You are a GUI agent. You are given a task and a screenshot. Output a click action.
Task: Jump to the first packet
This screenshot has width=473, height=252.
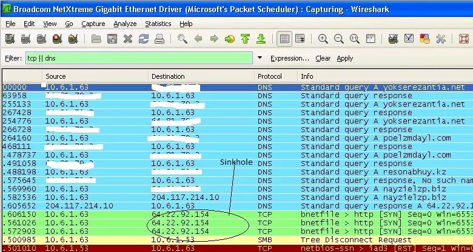tap(246, 39)
